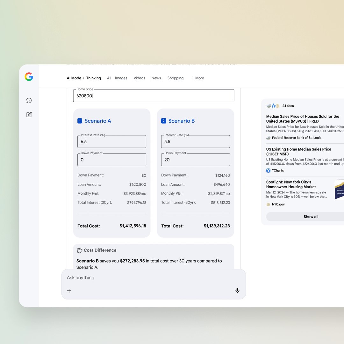Image resolution: width=344 pixels, height=344 pixels.
Task: Open the NYC housing report thumbnail
Action: coord(339,189)
